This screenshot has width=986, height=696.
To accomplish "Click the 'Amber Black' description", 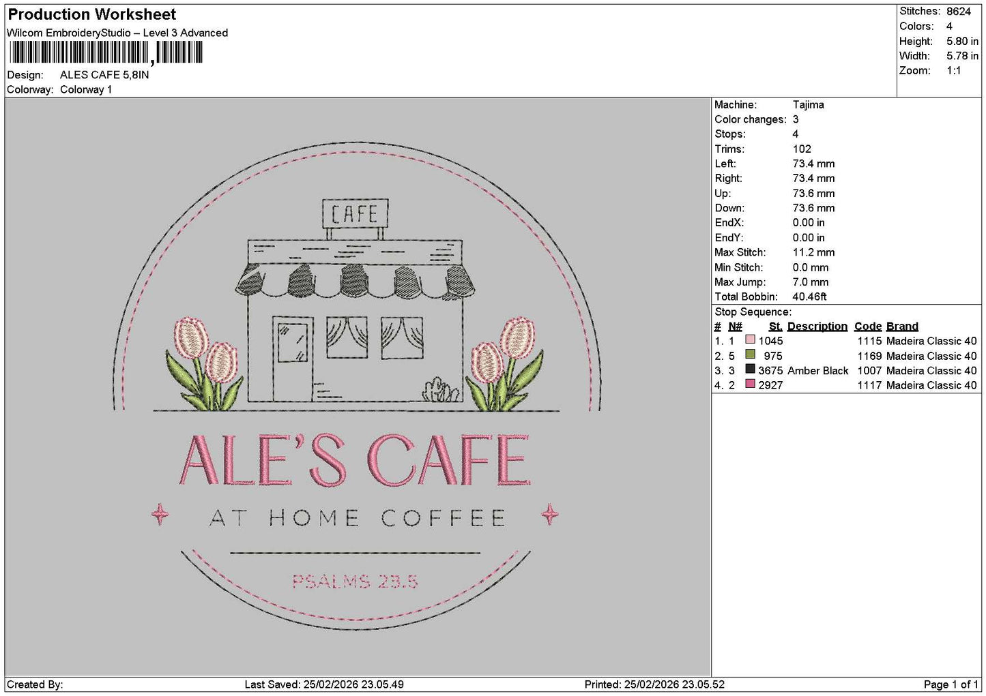I will (817, 370).
